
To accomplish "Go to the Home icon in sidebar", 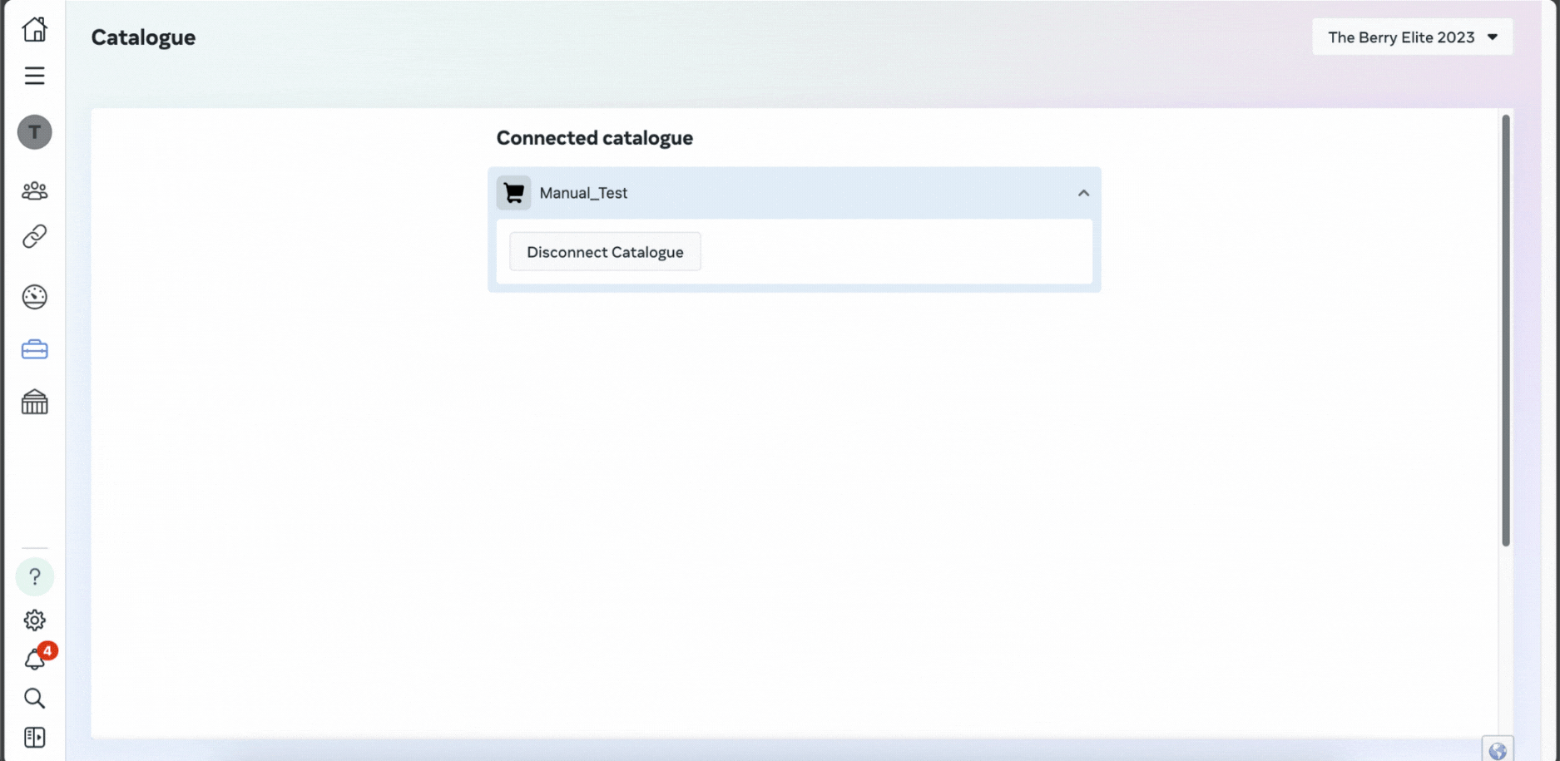I will tap(34, 29).
